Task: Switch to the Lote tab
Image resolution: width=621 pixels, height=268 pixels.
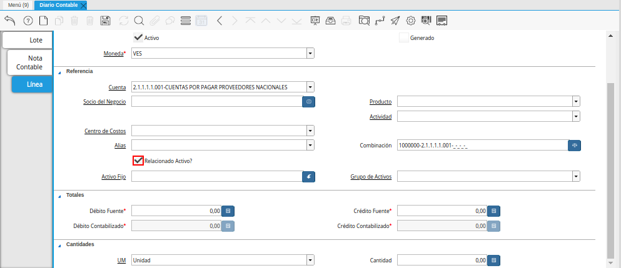Action: pyautogui.click(x=28, y=40)
